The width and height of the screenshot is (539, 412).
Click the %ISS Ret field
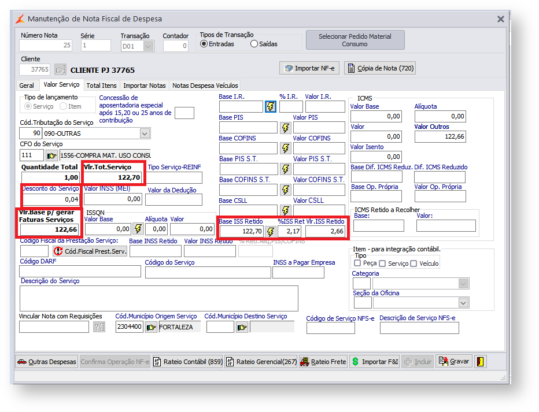[x=289, y=231]
